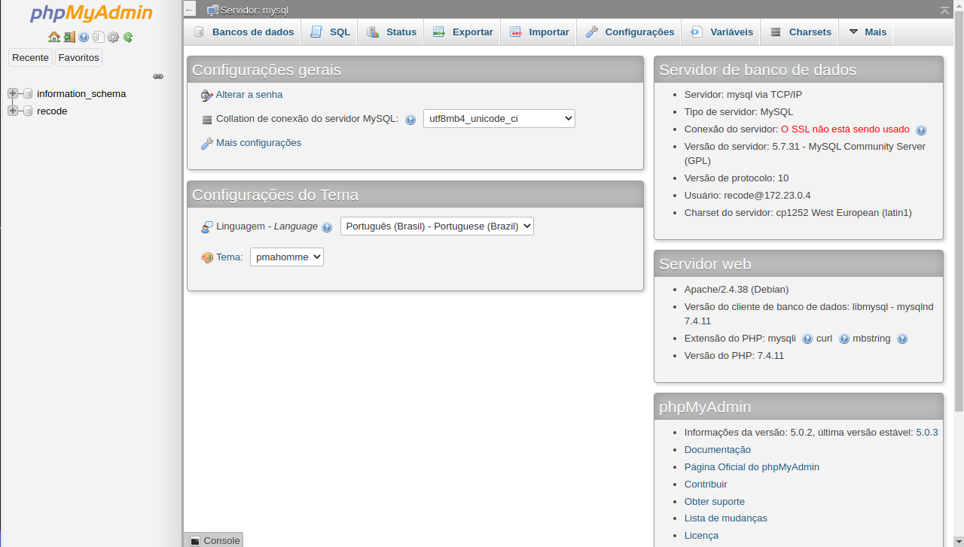
Task: Click the Recente button
Action: pyautogui.click(x=30, y=58)
